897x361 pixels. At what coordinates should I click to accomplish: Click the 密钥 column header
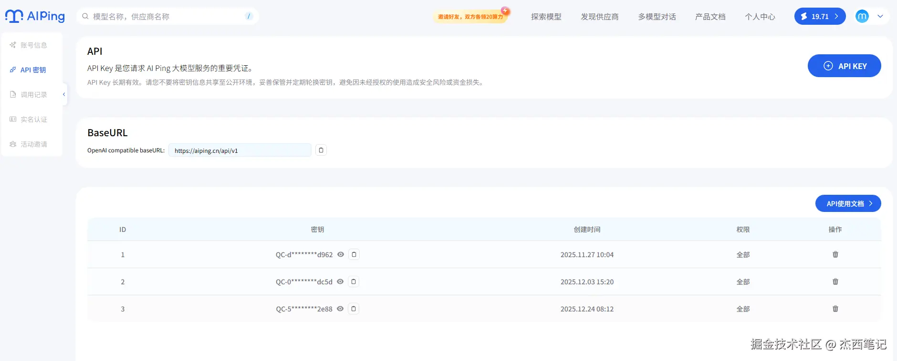pyautogui.click(x=317, y=230)
